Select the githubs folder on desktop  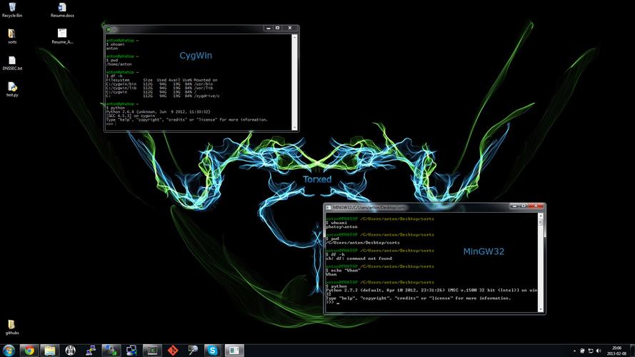pyautogui.click(x=11, y=327)
